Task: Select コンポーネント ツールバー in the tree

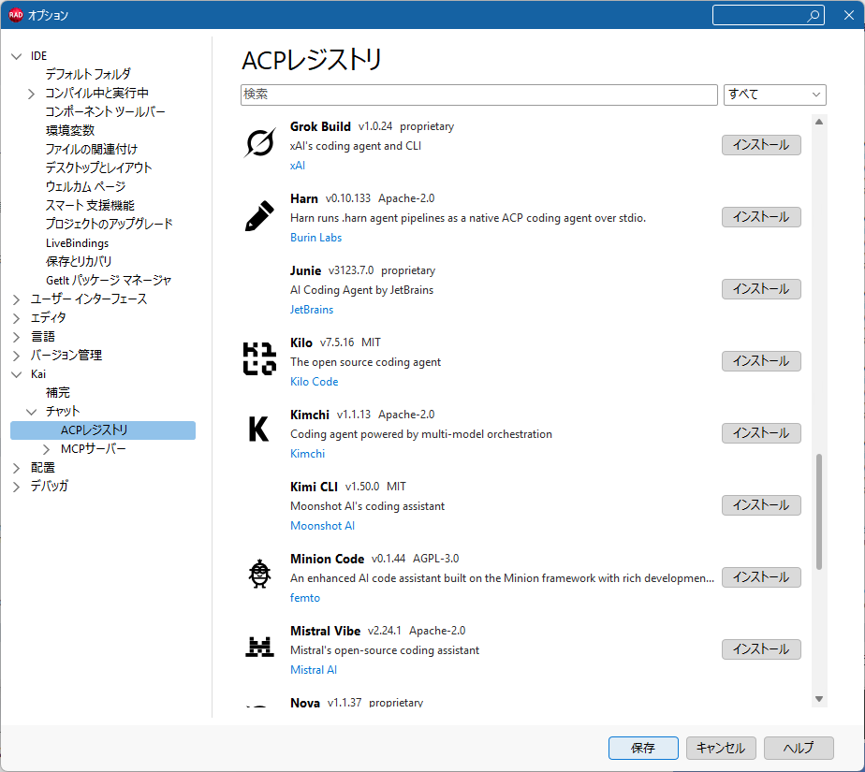Action: pos(105,112)
